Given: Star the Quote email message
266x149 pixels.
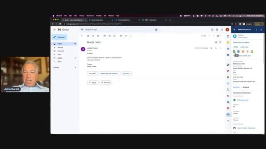Looking at the screenshot, I should click(x=211, y=48).
